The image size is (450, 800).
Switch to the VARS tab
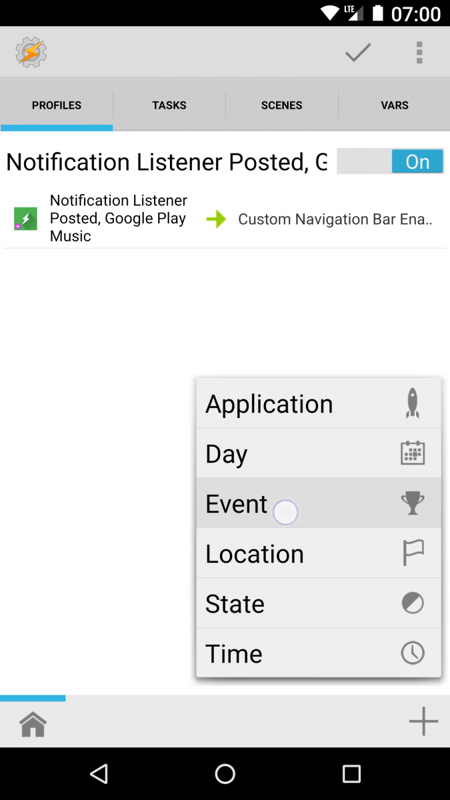point(394,105)
